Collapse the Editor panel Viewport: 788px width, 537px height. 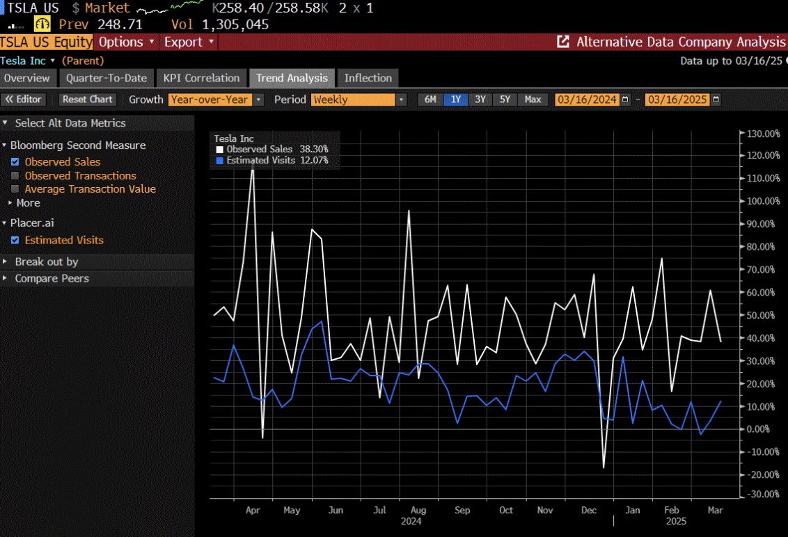(x=24, y=99)
